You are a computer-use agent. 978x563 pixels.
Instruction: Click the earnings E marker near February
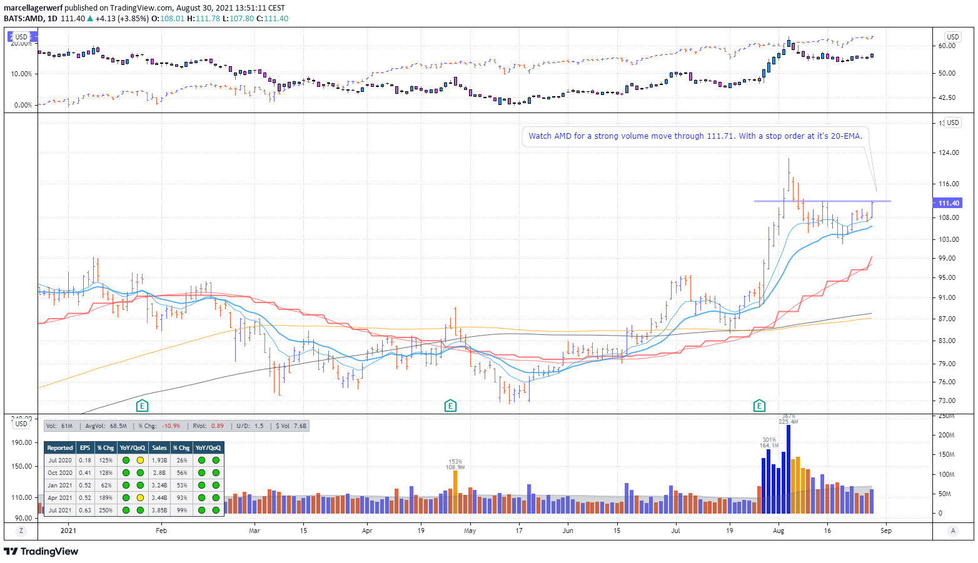click(x=142, y=406)
